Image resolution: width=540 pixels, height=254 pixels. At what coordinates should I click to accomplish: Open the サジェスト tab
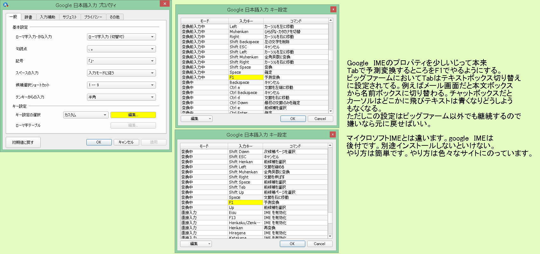pyautogui.click(x=70, y=17)
